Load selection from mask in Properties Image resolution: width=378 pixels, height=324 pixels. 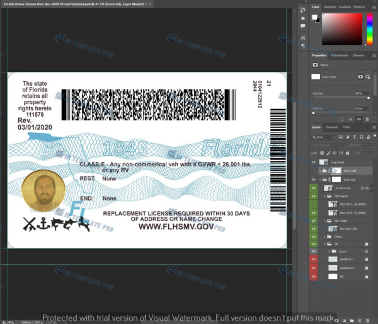342,119
